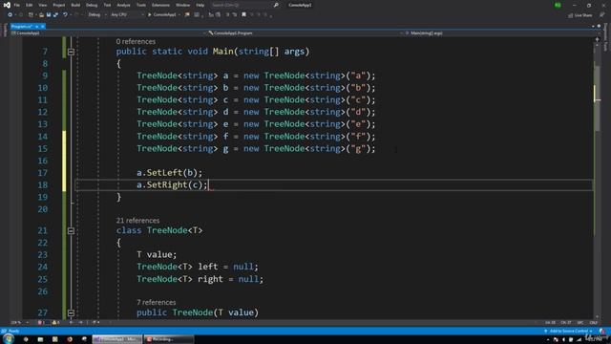Image resolution: width=611 pixels, height=344 pixels.
Task: Click the '21 references' CodeLens link
Action: point(137,221)
